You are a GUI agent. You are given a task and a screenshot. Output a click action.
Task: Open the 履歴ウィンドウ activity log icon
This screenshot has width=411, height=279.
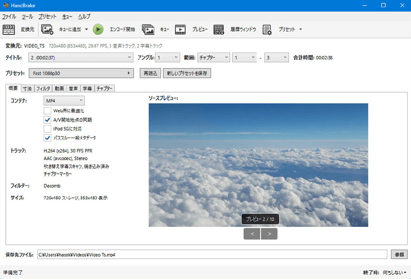click(219, 29)
